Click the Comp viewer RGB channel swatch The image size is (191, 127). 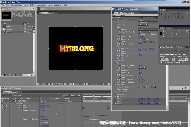[x=71, y=84]
